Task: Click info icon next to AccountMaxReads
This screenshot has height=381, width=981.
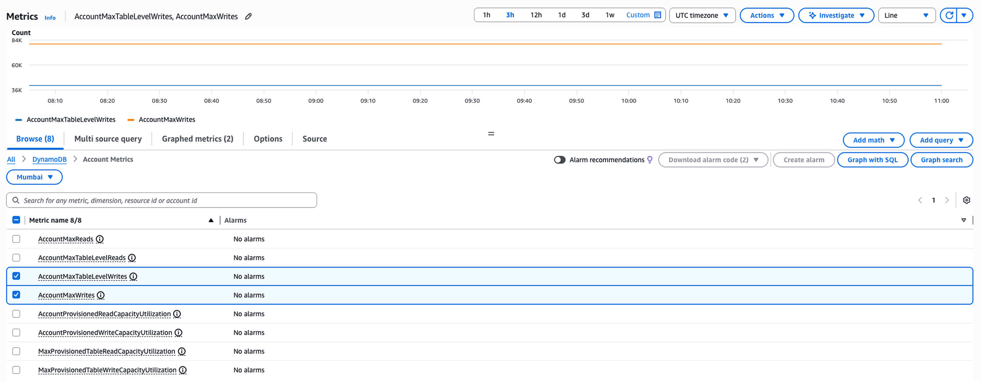Action: coord(100,239)
